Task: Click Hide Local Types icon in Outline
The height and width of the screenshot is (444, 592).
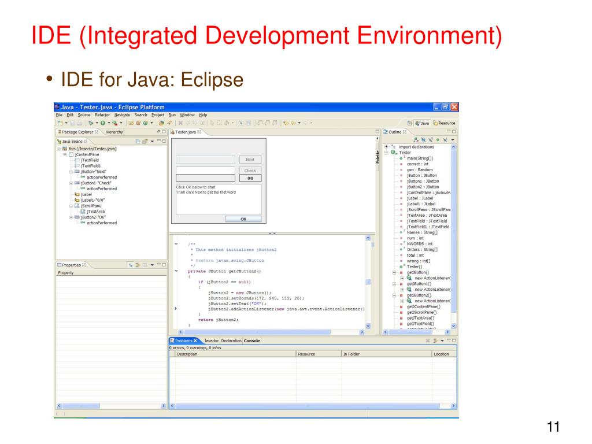Action: (x=446, y=140)
